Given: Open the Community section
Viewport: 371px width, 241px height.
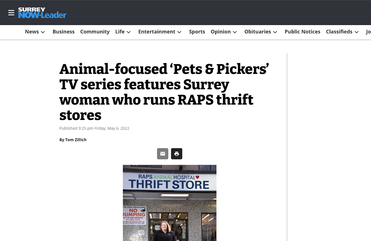Looking at the screenshot, I should click(95, 32).
